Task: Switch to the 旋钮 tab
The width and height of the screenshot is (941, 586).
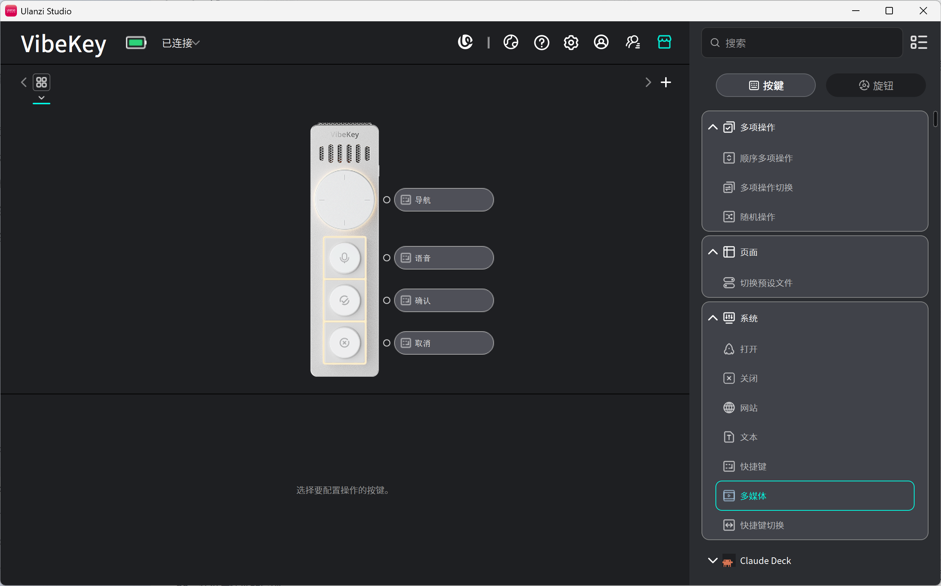Action: (x=876, y=85)
